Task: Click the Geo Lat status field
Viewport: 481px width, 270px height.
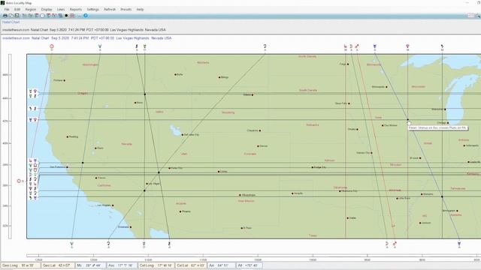Action: tap(57, 265)
